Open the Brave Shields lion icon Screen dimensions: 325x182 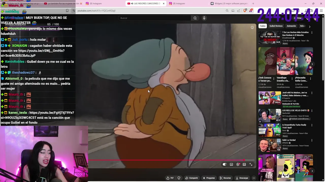[245, 10]
